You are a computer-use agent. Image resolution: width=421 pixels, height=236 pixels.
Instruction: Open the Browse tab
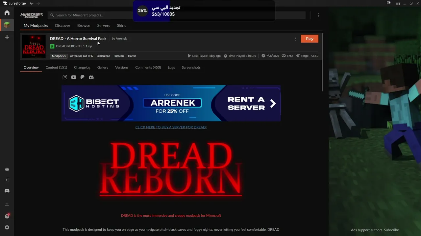point(84,26)
